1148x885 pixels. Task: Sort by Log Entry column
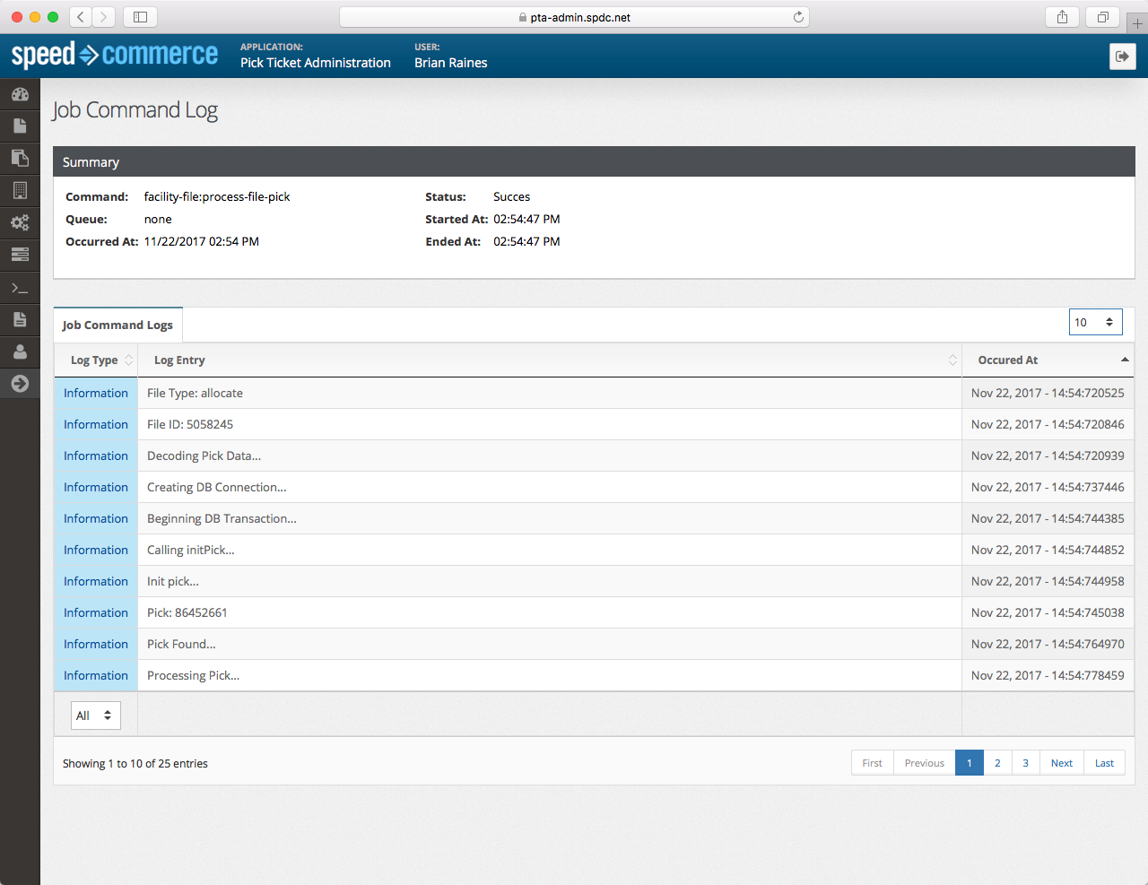pyautogui.click(x=550, y=360)
